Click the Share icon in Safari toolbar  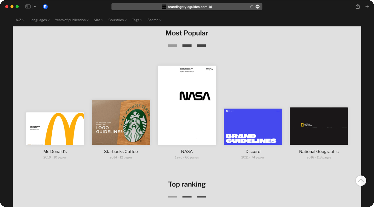[x=357, y=7]
